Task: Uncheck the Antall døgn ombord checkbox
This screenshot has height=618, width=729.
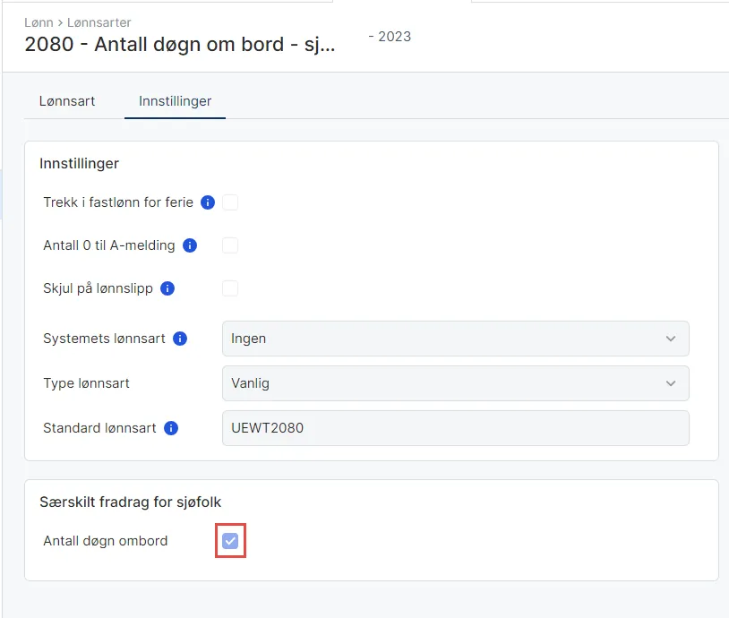Action: 230,540
